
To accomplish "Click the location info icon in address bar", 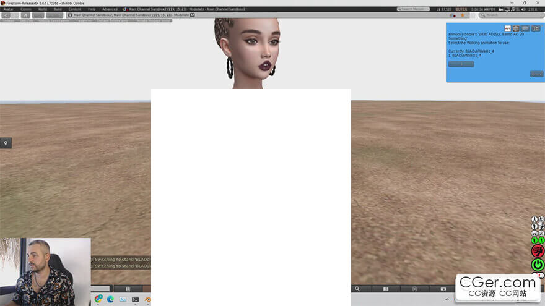I will point(69,15).
